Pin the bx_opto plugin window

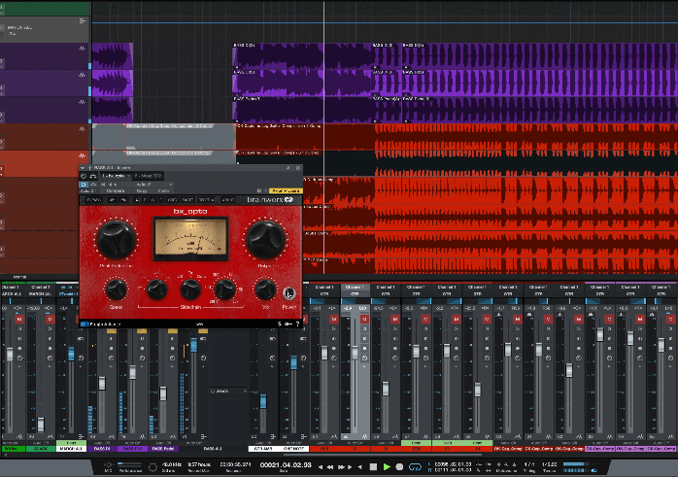(288, 167)
